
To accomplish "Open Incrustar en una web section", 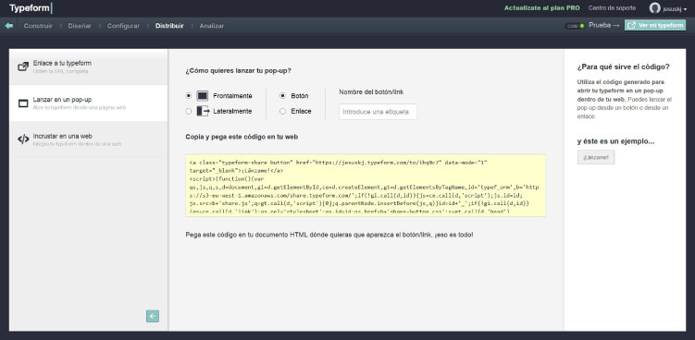I will (x=89, y=140).
